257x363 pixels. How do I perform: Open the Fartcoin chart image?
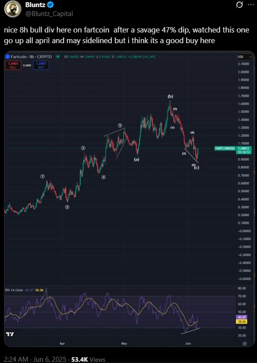pyautogui.click(x=129, y=199)
